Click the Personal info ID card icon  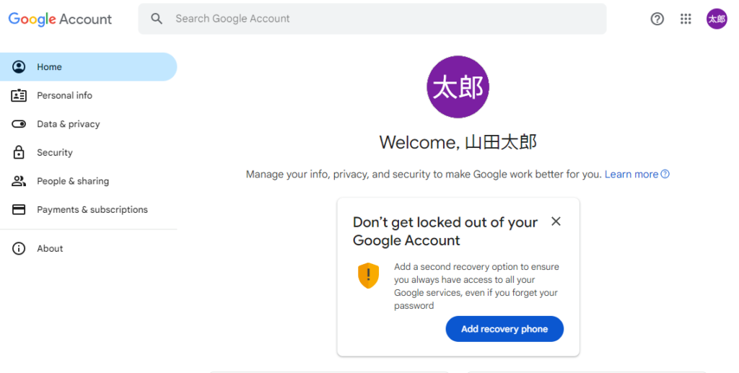19,95
